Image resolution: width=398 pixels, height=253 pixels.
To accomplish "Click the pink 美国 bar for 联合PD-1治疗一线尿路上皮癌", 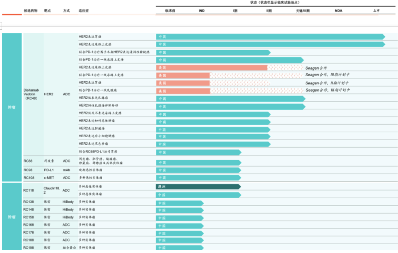I will pos(182,75).
